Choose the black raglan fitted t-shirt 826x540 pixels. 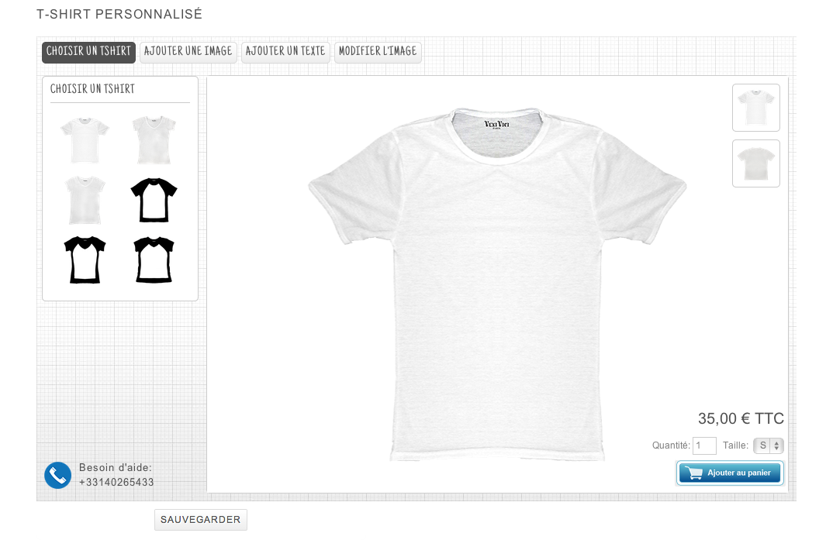[x=154, y=260]
